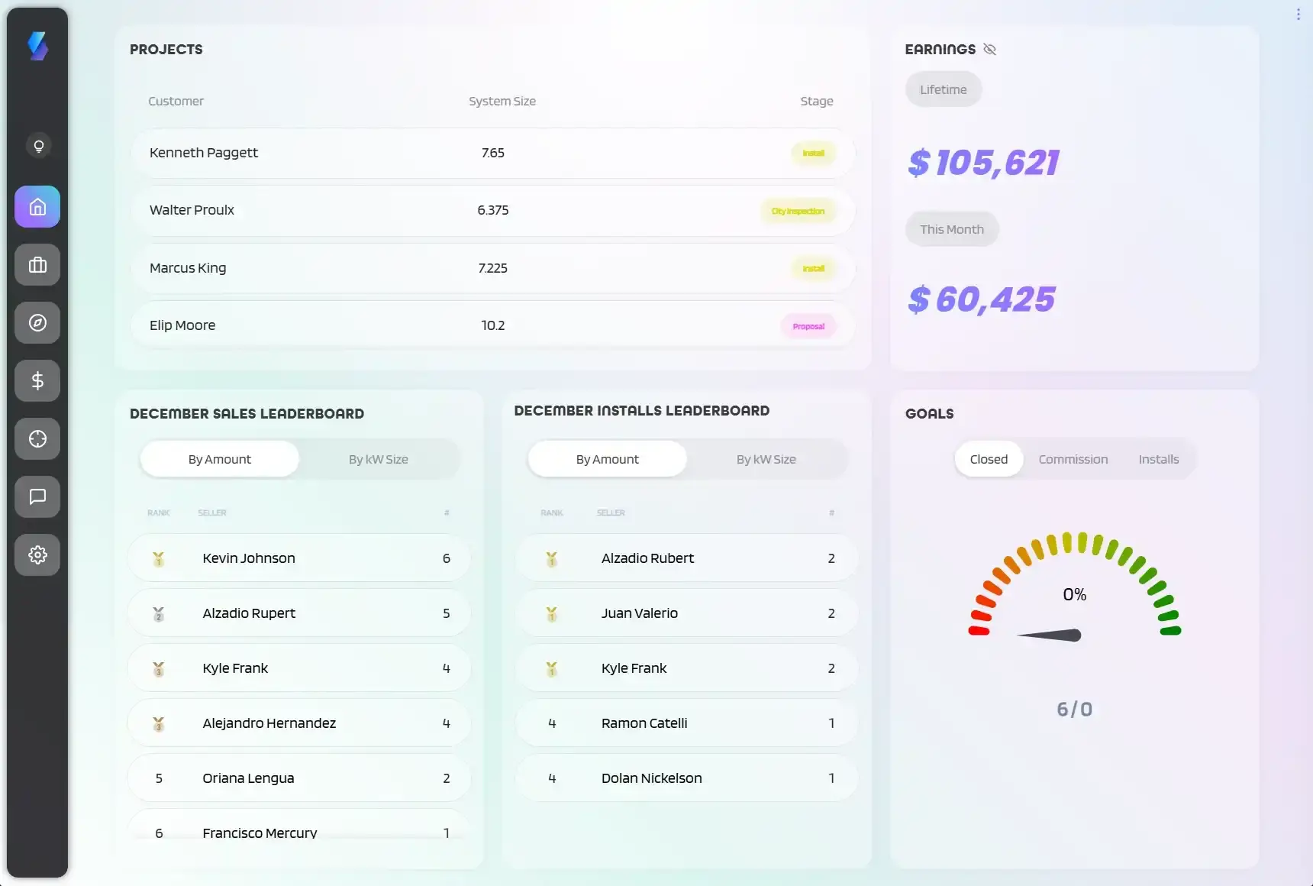Toggle earnings visibility eye icon
Image resolution: width=1313 pixels, height=886 pixels.
(x=990, y=49)
